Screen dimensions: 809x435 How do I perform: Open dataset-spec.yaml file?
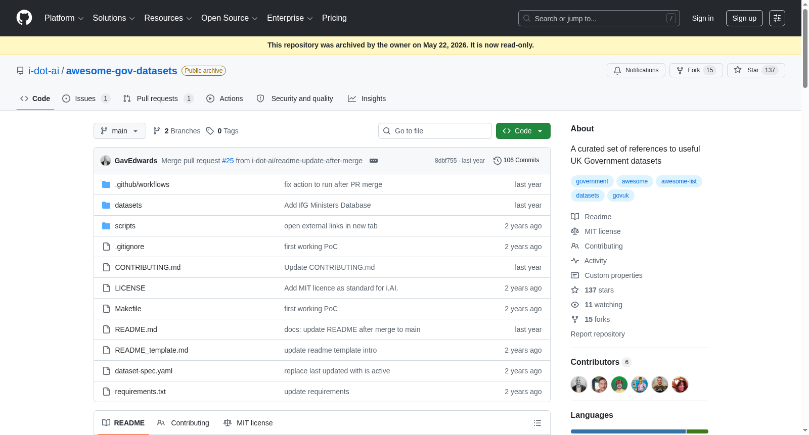144,371
